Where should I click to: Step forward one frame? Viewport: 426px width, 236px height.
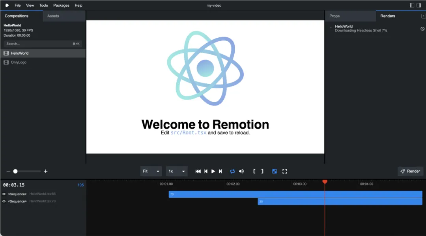[x=220, y=171]
